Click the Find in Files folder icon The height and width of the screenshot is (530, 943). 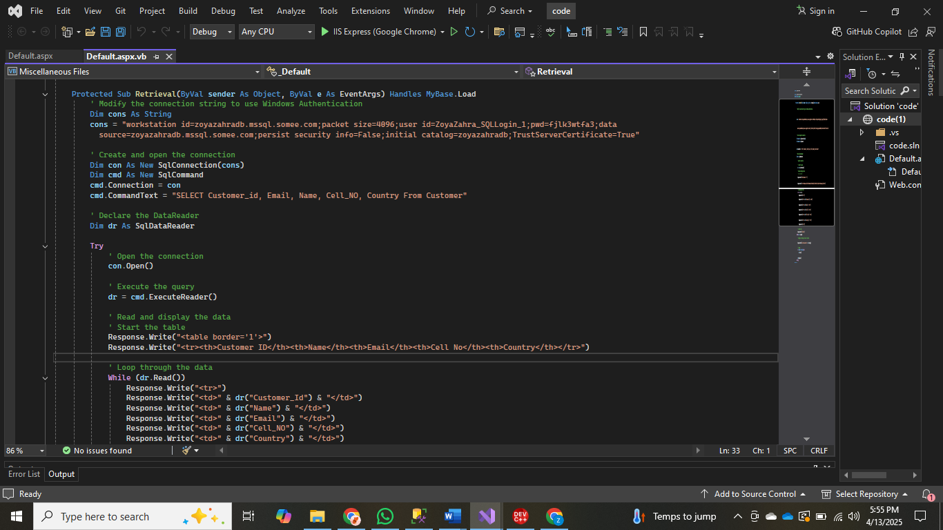pyautogui.click(x=499, y=32)
